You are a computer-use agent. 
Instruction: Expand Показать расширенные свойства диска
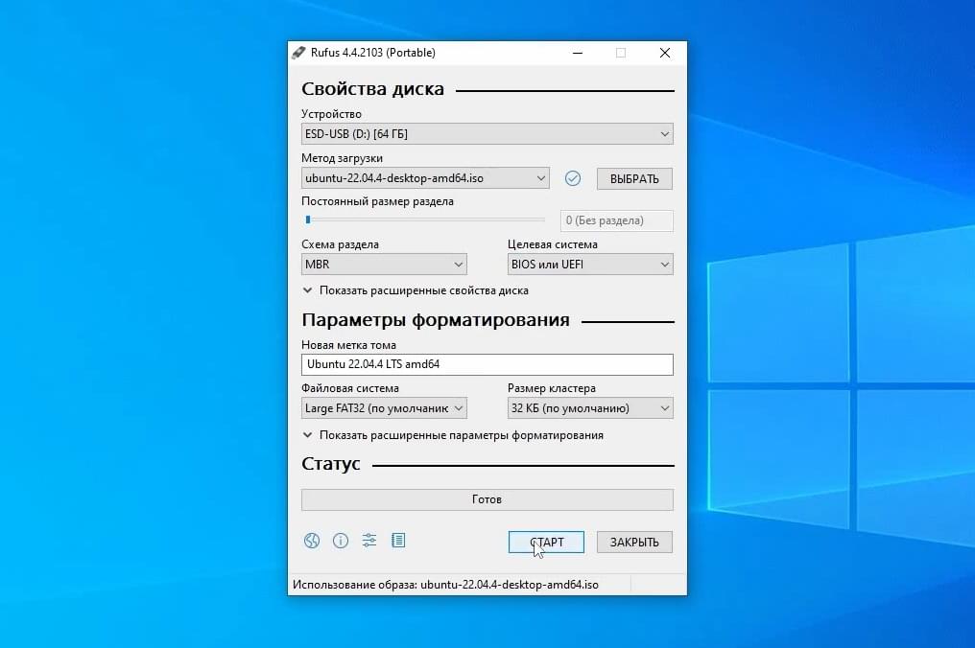click(x=416, y=290)
